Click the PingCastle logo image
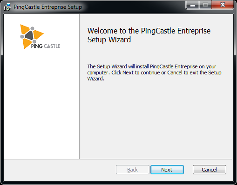Image resolution: width=237 pixels, height=185 pixels. pyautogui.click(x=40, y=37)
